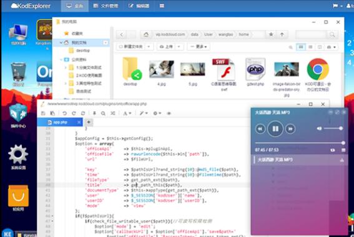
Task: Click the home icon in file path bar
Action: click(146, 34)
